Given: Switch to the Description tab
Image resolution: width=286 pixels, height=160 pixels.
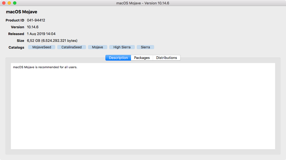Looking at the screenshot, I should tap(118, 58).
